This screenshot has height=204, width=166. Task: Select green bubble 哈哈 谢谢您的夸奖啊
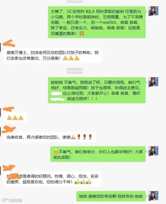click(x=111, y=196)
